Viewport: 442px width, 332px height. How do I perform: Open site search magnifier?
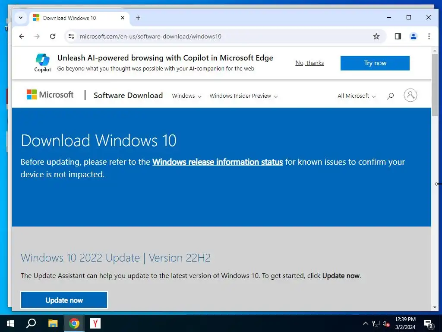point(390,96)
